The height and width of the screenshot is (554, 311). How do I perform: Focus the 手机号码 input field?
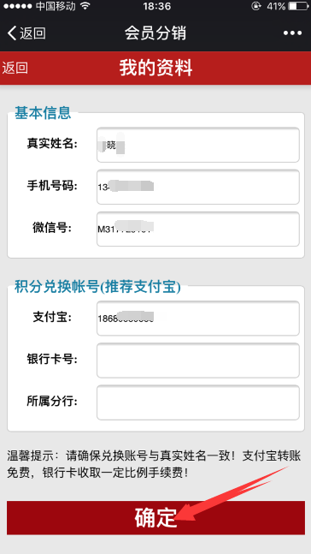tap(198, 187)
